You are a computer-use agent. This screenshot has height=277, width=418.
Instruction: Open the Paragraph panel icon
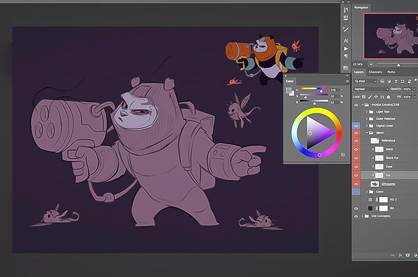tap(346, 56)
